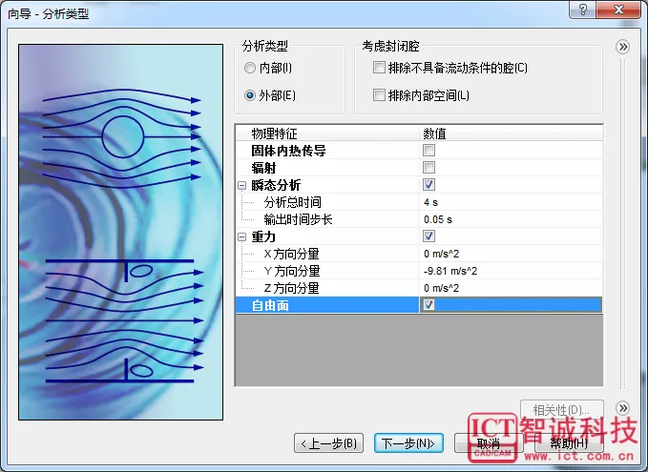Uncheck 瞬态分析 checkbox
Image resolution: width=648 pixels, height=472 pixels.
tap(429, 185)
